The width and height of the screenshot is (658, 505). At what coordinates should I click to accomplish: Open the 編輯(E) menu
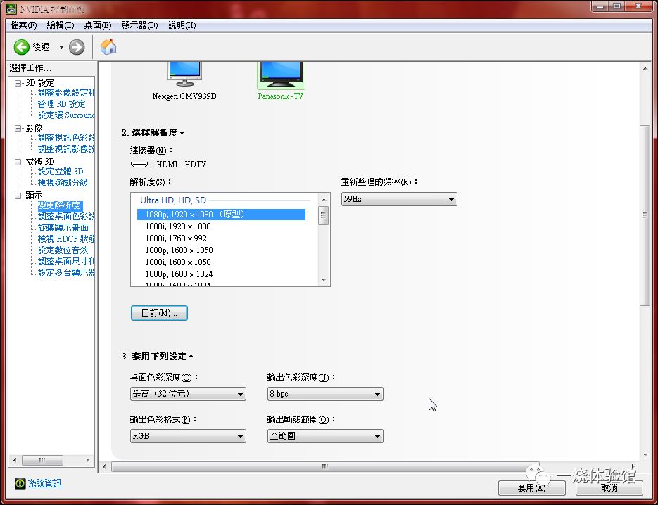click(x=61, y=25)
